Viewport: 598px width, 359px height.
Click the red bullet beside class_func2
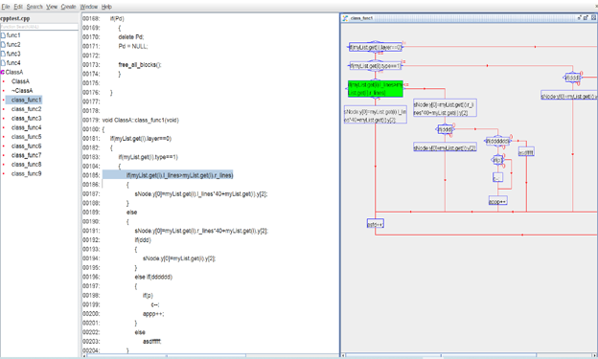click(4, 109)
